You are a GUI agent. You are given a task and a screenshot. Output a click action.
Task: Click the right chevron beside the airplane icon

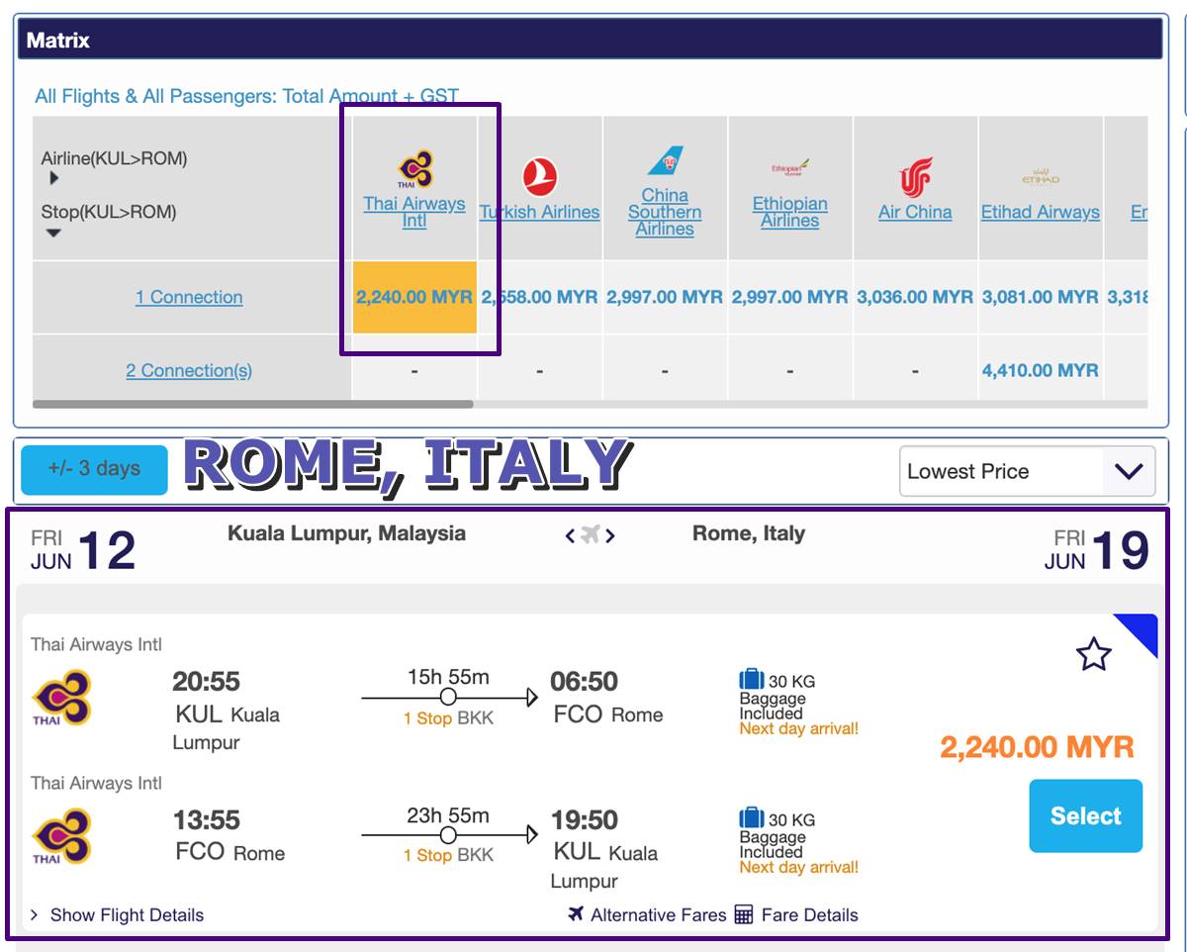pyautogui.click(x=610, y=535)
